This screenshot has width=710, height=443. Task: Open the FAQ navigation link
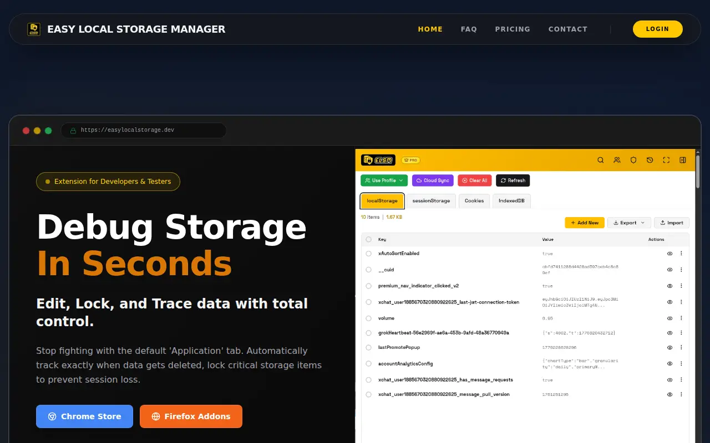click(469, 29)
